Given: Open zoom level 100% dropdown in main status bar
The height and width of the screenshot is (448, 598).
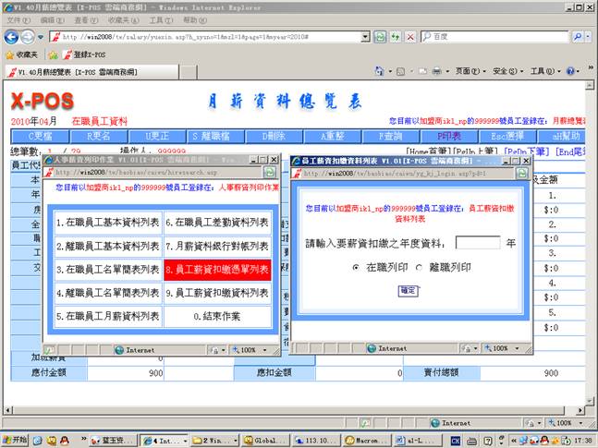Looking at the screenshot, I should pyautogui.click(x=566, y=422).
